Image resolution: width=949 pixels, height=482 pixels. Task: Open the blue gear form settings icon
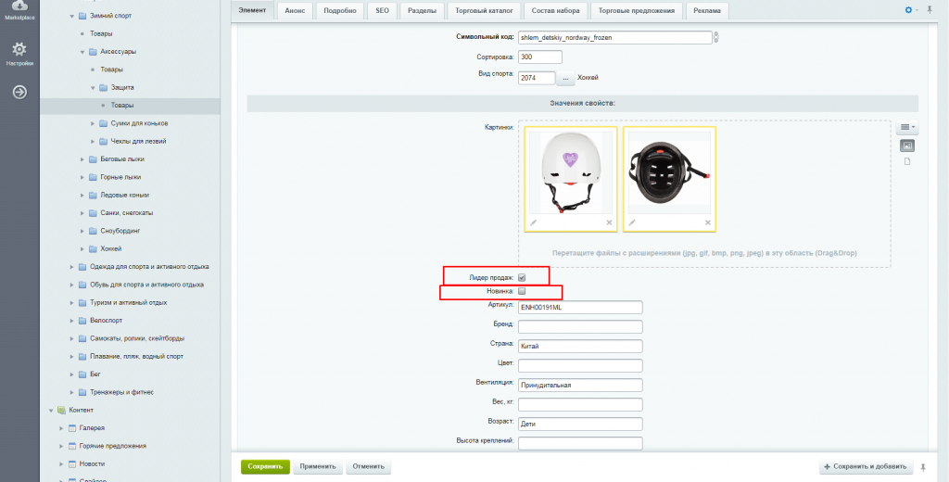(x=908, y=10)
